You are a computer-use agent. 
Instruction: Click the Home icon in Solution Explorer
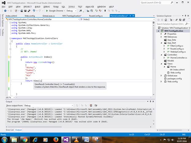(166, 20)
